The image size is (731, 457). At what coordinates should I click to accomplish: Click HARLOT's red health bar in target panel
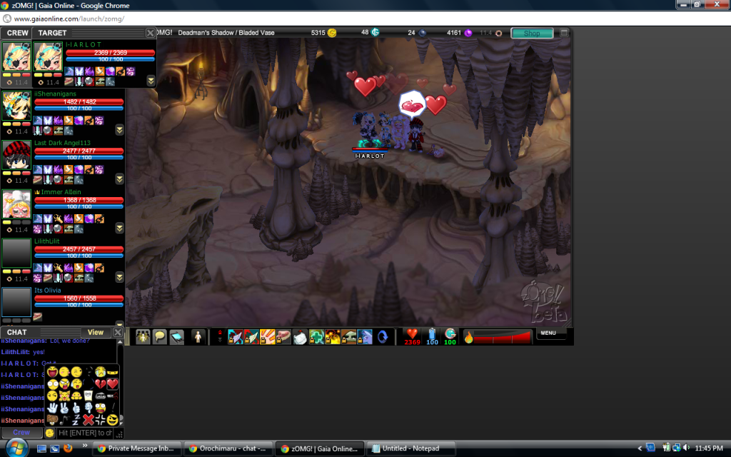111,53
